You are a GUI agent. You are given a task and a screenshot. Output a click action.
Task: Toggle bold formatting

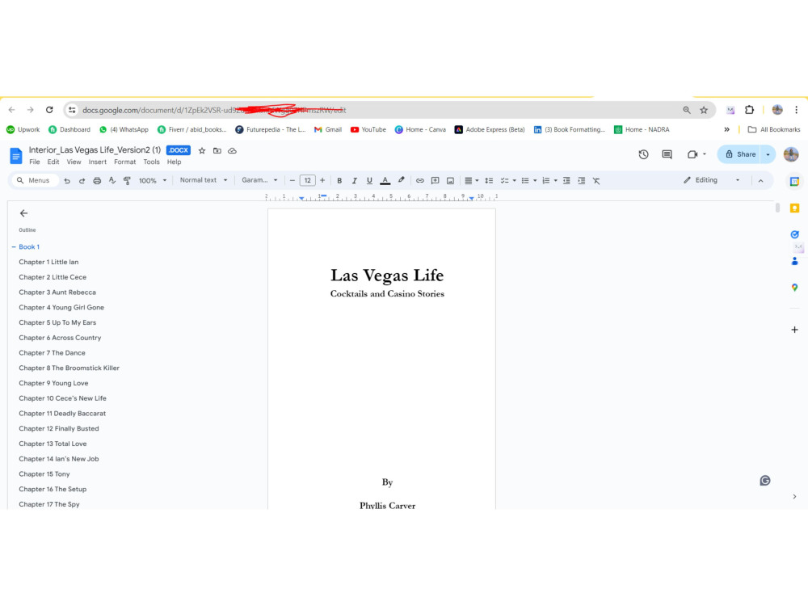click(339, 181)
